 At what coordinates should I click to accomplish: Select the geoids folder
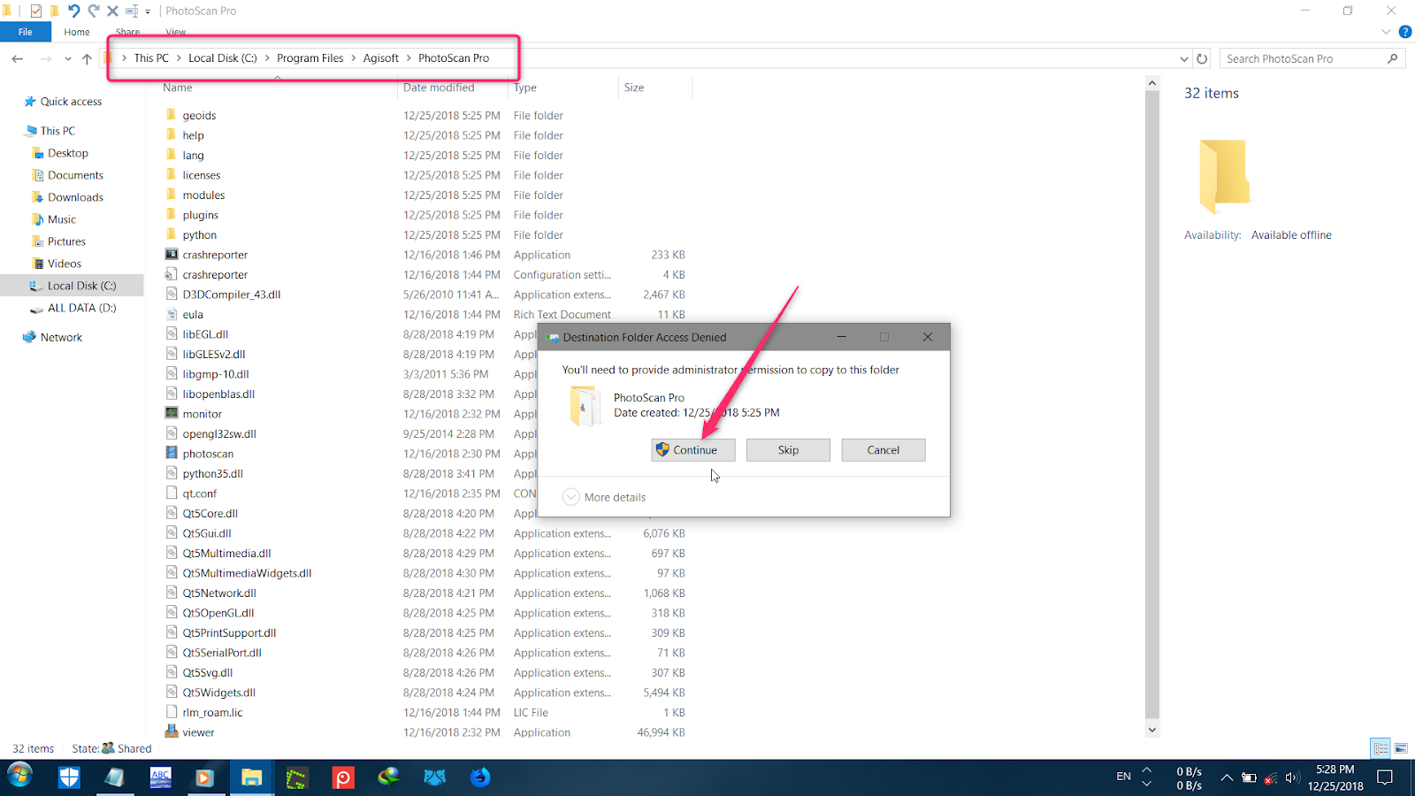(x=199, y=115)
